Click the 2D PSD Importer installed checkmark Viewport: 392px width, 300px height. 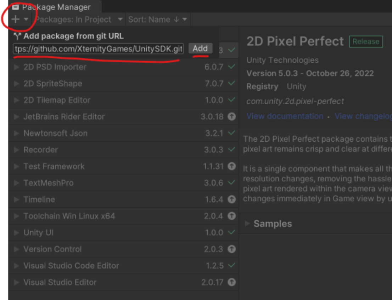coord(232,67)
